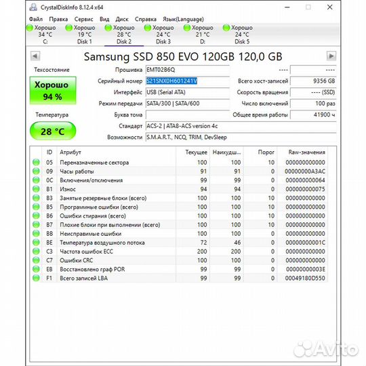Click status circle for attribute B7 row
The image size is (366, 366).
point(36,224)
